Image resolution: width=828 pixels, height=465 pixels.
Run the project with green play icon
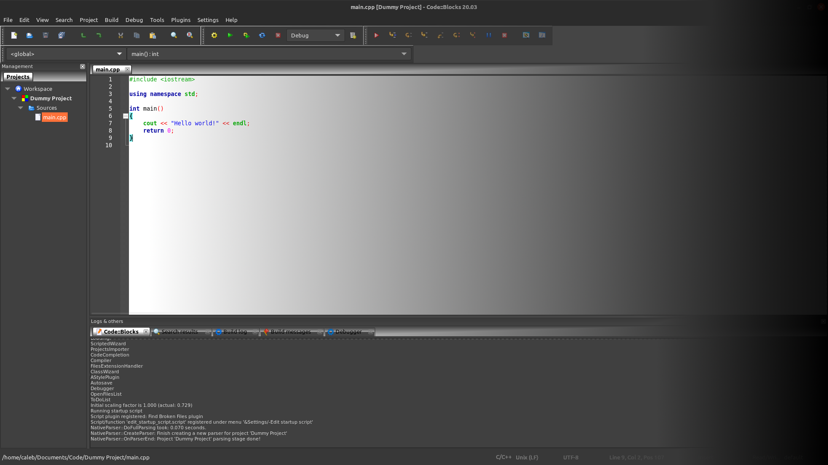(x=230, y=35)
